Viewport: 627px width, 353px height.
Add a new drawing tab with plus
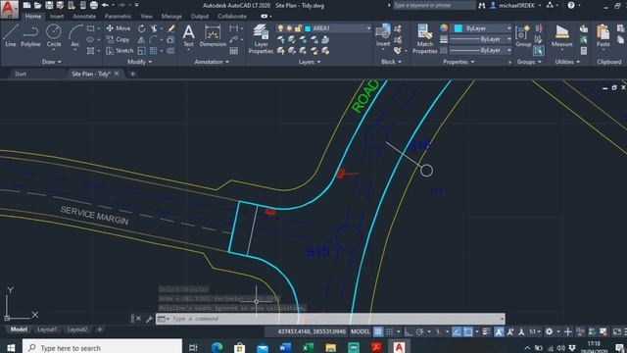[x=133, y=74]
